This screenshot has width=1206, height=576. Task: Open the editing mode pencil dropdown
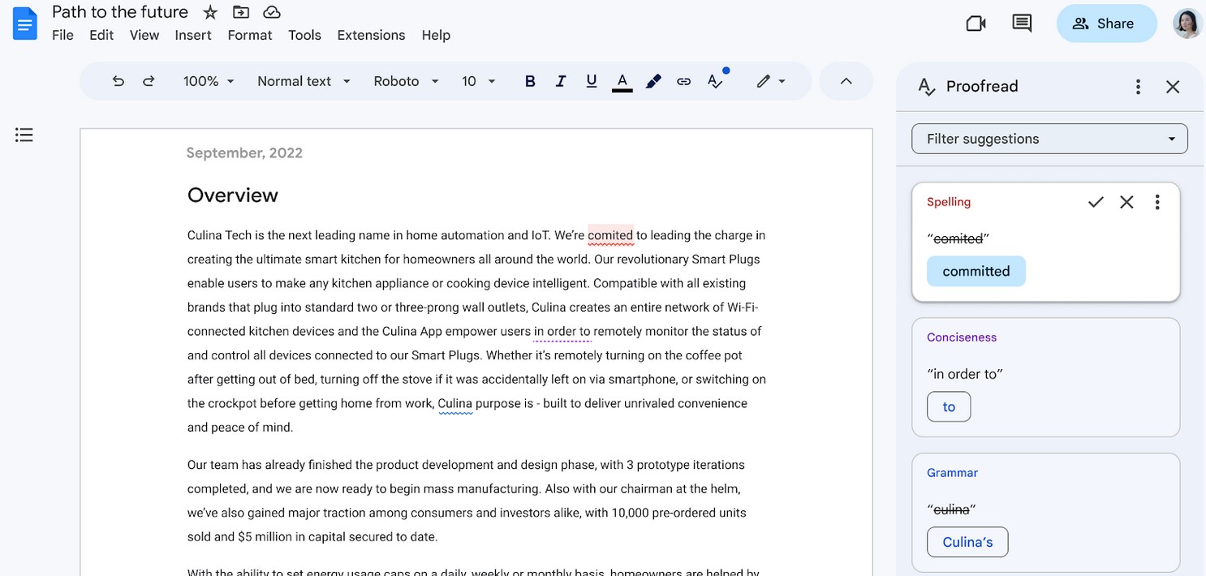[x=771, y=81]
